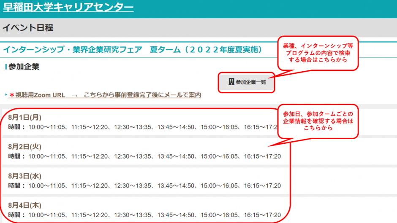Open the 視聴用Zoom URL pre-registration link
This screenshot has width=397, height=223.
click(105, 95)
